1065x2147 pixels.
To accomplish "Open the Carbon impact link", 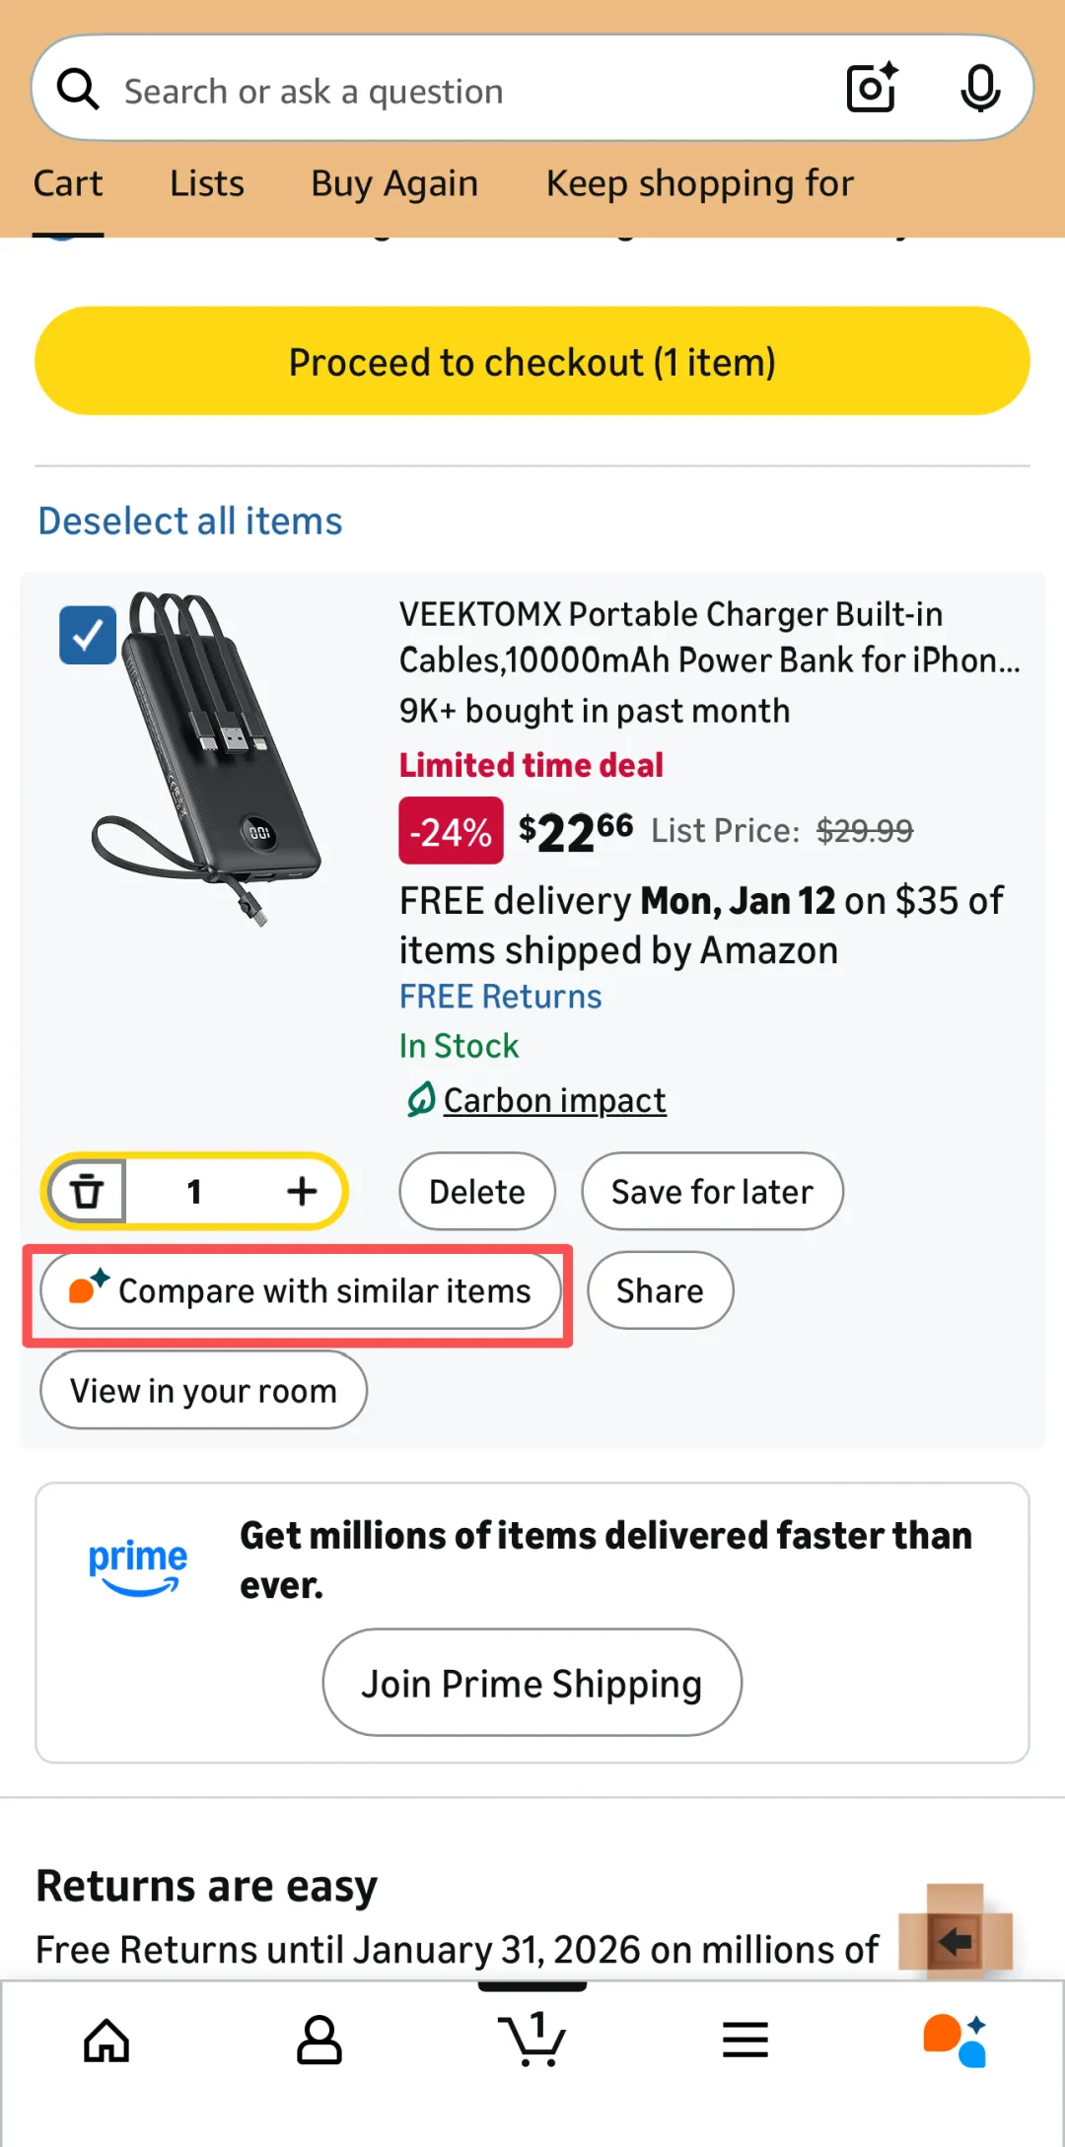I will coord(554,1100).
